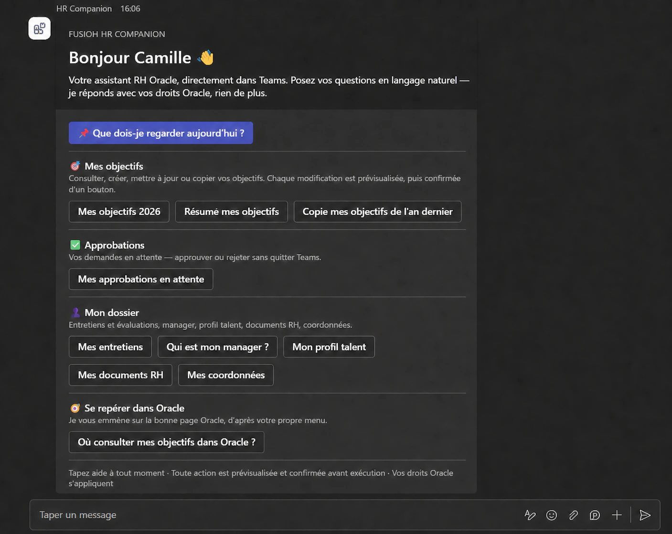Click the 'Tapez aide à tout moment' footer text
Screen dimensions: 672x534
pos(261,478)
